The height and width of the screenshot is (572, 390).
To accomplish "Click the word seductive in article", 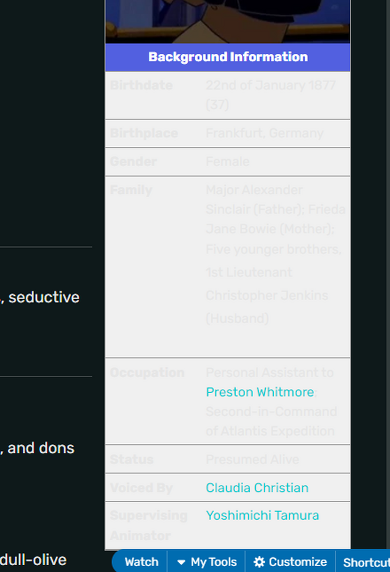I will click(x=44, y=297).
